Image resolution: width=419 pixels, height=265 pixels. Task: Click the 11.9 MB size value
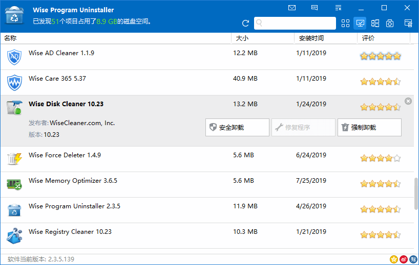point(245,206)
